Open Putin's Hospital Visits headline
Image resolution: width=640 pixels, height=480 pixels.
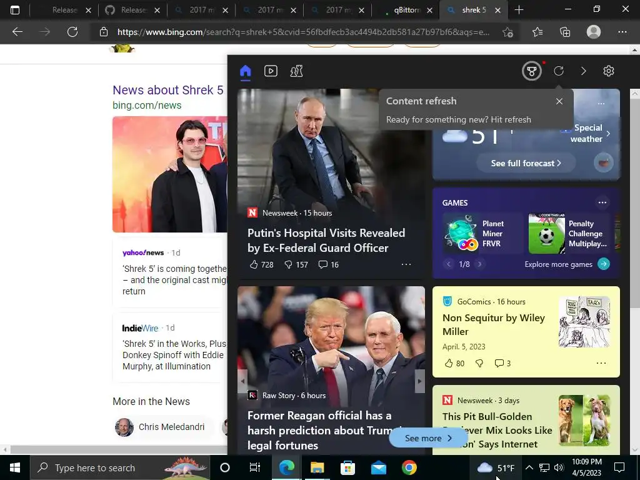click(326, 241)
